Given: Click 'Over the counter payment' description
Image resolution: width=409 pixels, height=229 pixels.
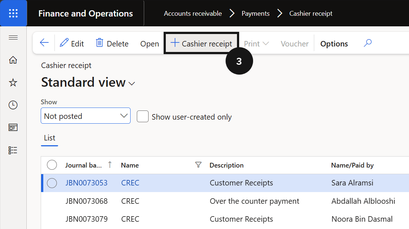Looking at the screenshot, I should [254, 201].
